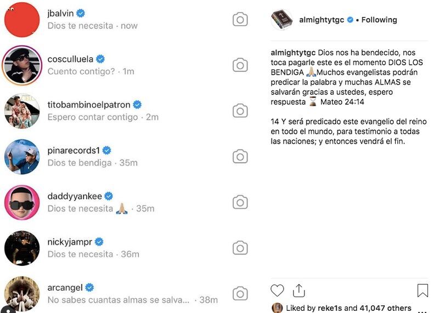The width and height of the screenshot is (439, 313).
Task: Tap camera icon in arcangel row
Action: click(x=240, y=293)
